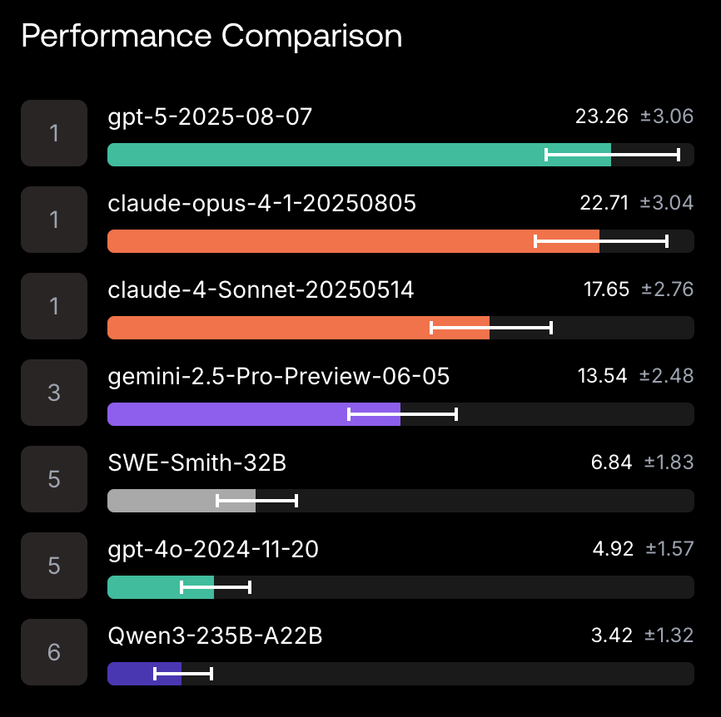This screenshot has width=721, height=717.
Task: Select the Qwen3-235B-A22B model name
Action: (x=215, y=635)
